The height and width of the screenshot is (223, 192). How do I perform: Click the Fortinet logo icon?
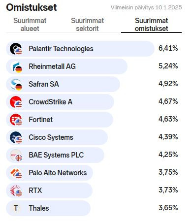point(16,120)
